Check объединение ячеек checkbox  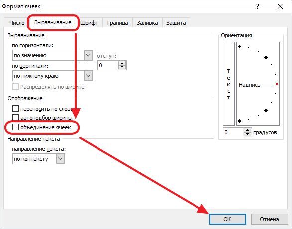15,127
